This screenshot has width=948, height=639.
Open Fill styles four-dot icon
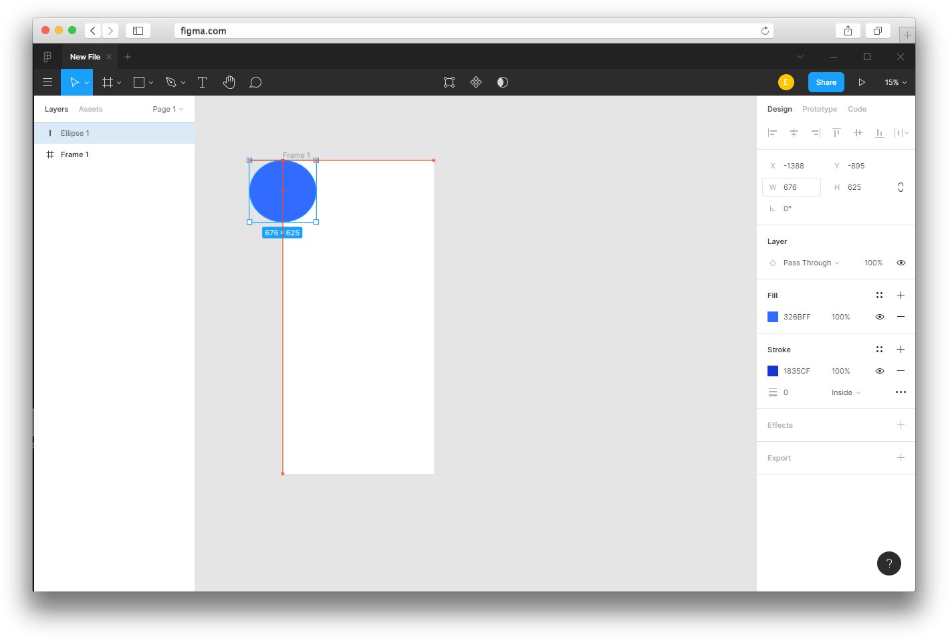(x=879, y=295)
